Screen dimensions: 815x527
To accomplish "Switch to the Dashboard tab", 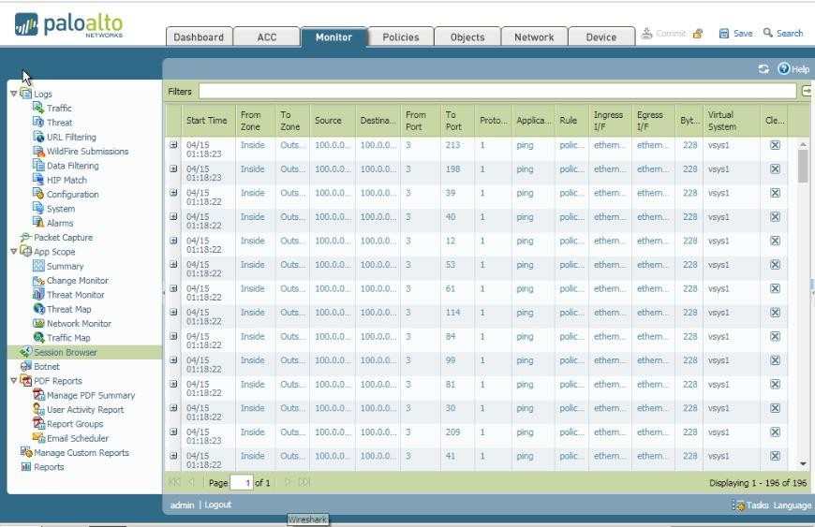I will click(199, 37).
